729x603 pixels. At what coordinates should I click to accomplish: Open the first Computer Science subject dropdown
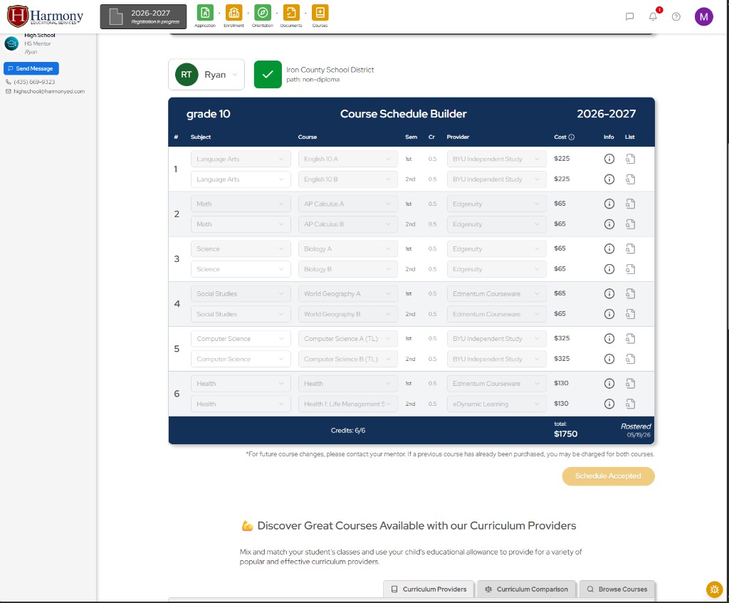pyautogui.click(x=241, y=338)
